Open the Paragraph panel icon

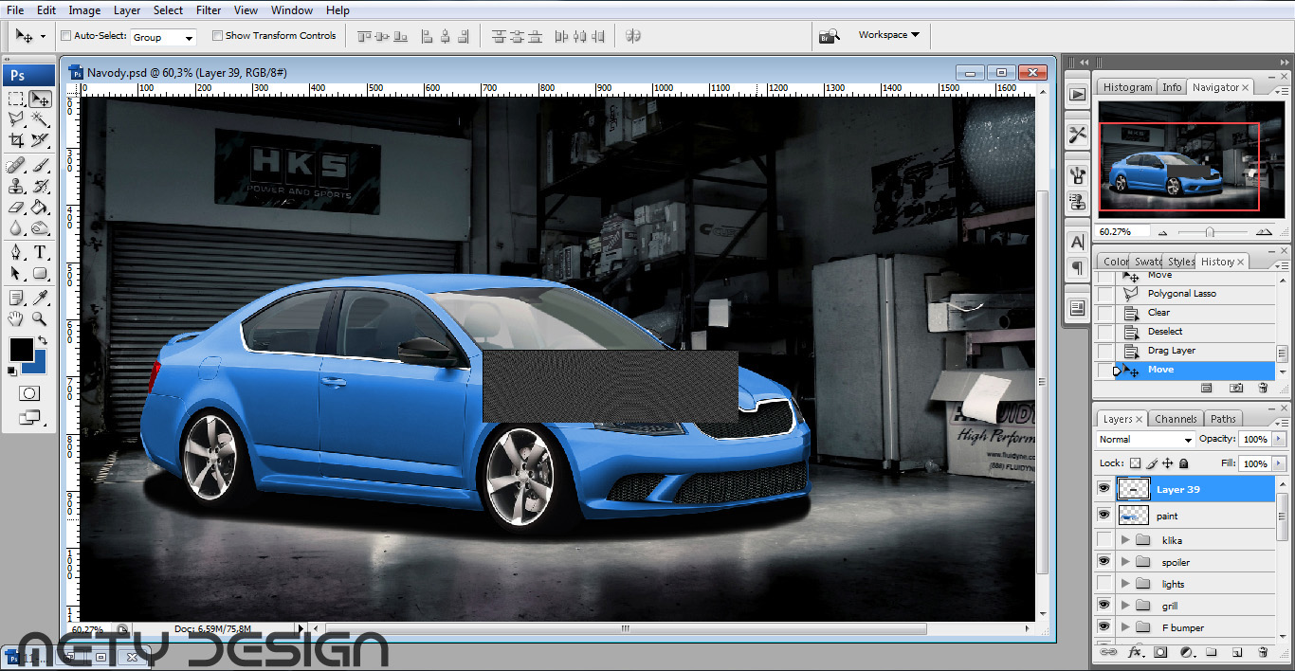coord(1077,268)
